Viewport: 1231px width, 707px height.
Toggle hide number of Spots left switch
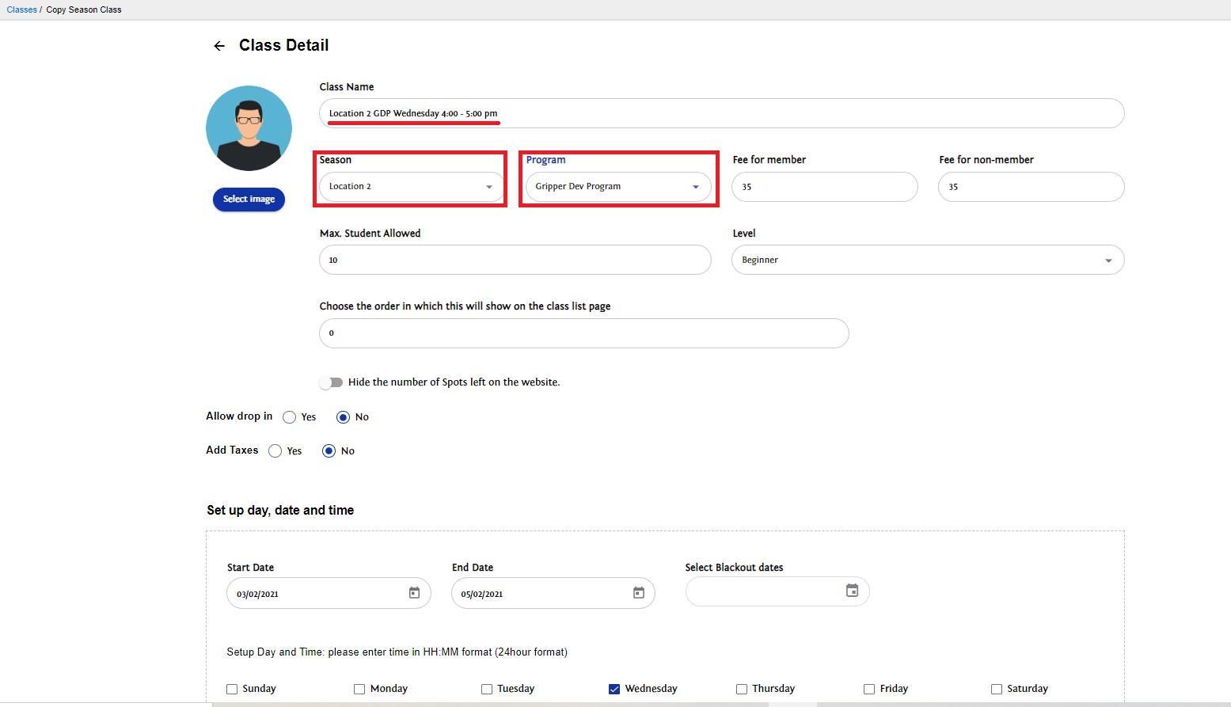click(x=331, y=382)
